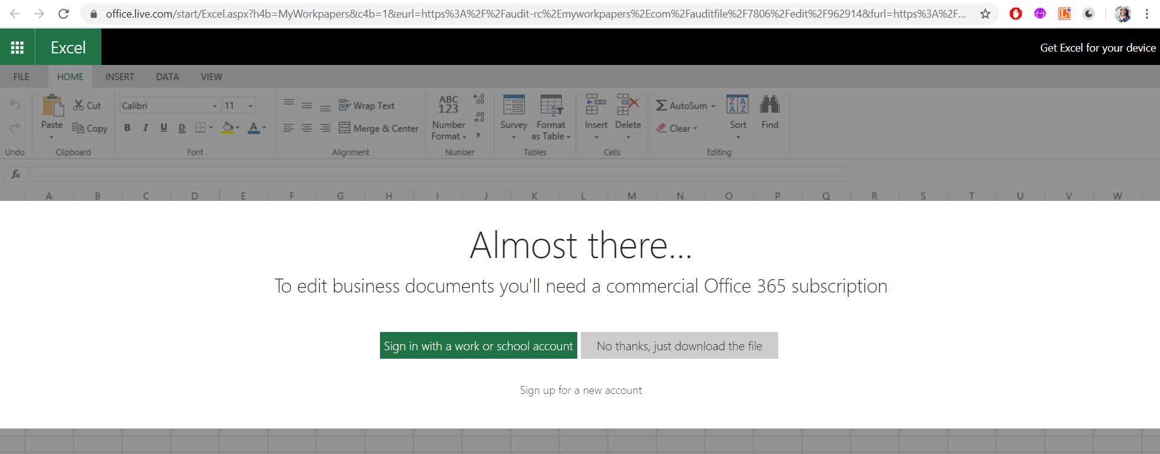This screenshot has height=454, width=1160.
Task: Click Get Excel for your device
Action: [x=1097, y=47]
